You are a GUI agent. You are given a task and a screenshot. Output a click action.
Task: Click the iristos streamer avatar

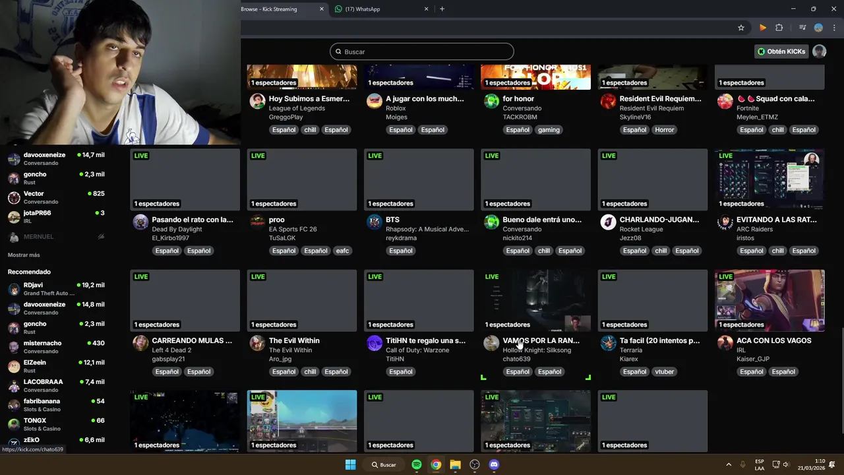click(x=725, y=222)
